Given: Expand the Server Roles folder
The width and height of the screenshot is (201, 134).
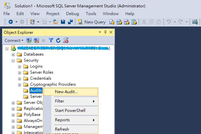Looking at the screenshot, I should click(x=19, y=73).
